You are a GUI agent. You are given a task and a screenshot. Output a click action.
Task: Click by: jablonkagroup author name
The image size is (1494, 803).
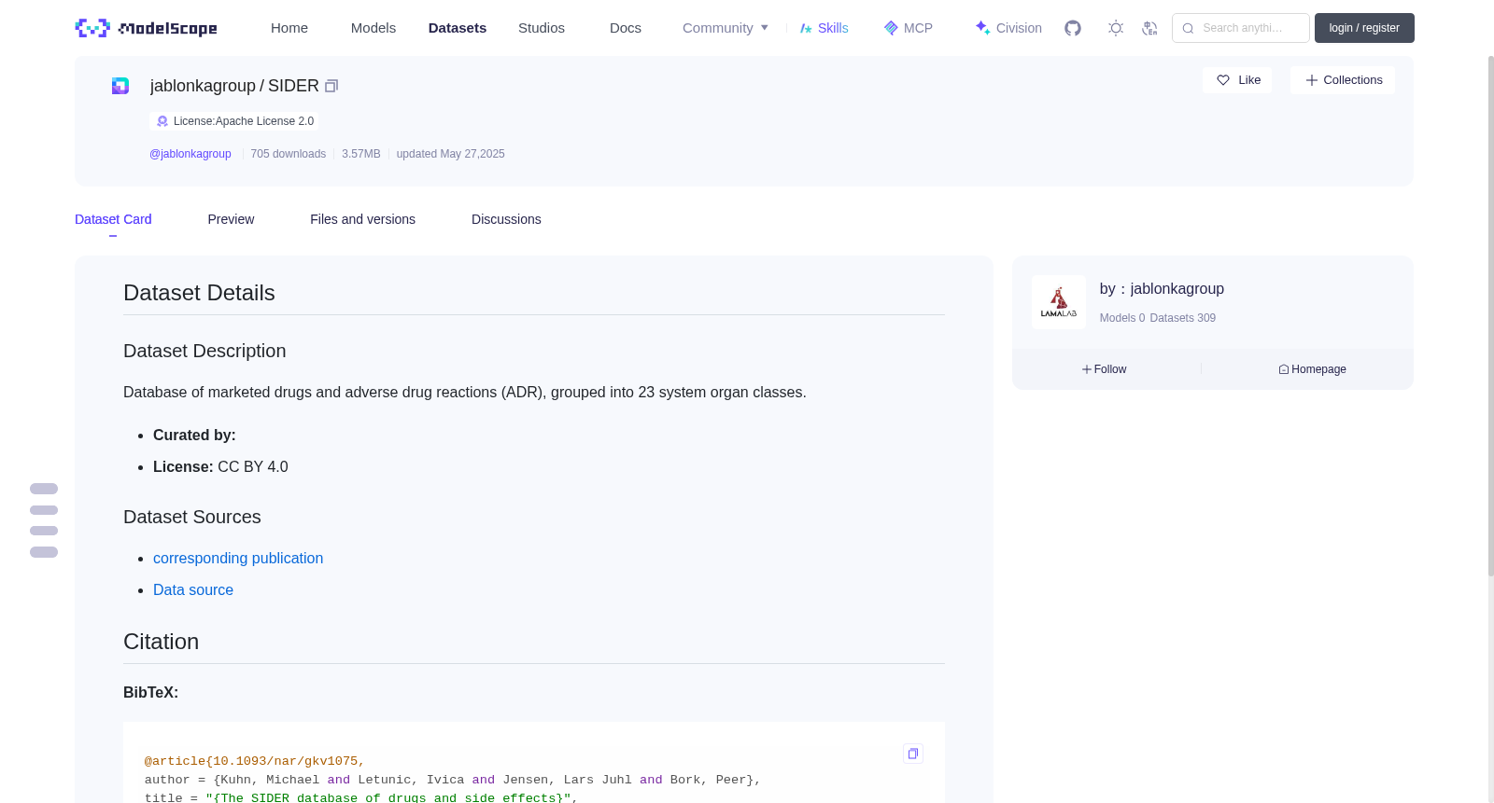[1162, 289]
